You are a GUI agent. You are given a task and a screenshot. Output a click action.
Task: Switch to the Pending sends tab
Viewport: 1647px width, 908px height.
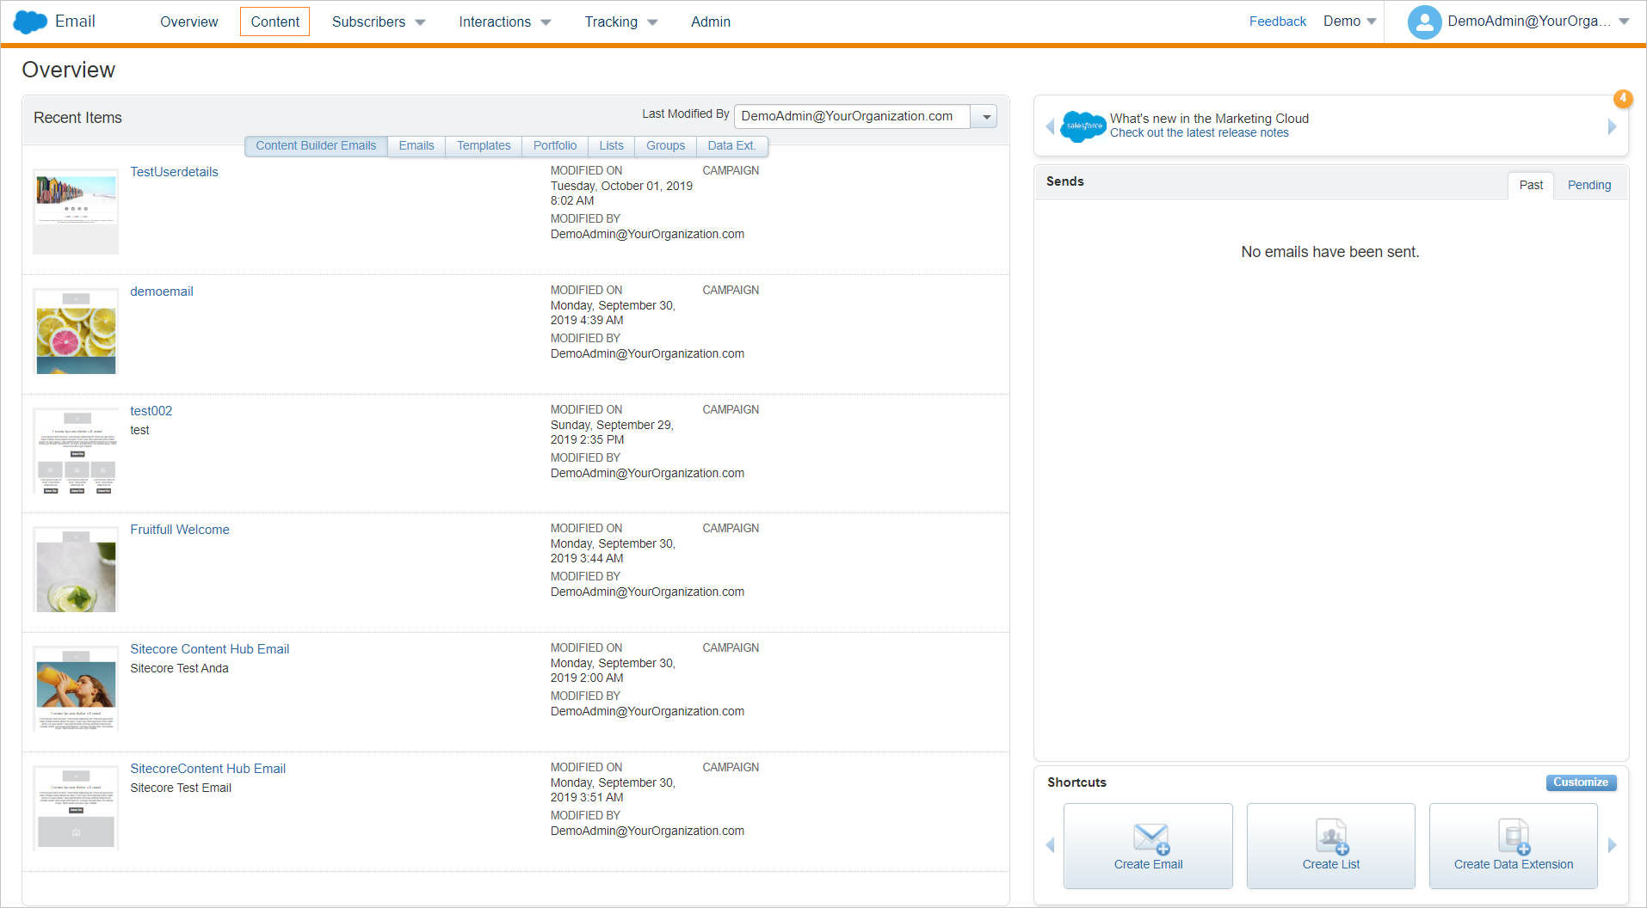click(1588, 184)
